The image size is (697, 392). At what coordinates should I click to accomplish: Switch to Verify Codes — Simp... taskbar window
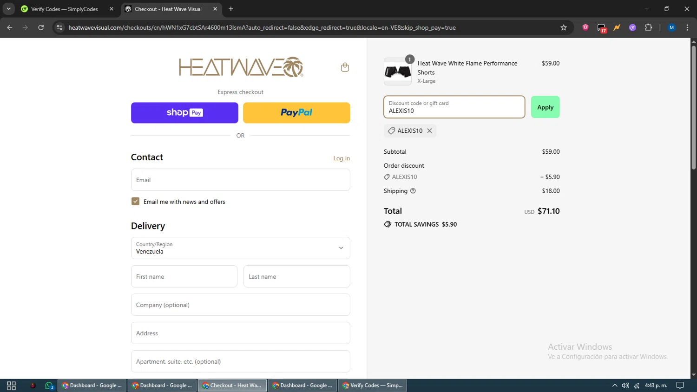(x=373, y=385)
